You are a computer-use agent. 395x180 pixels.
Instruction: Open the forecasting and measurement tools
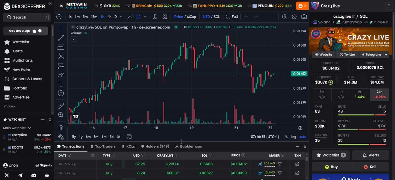tap(61, 66)
